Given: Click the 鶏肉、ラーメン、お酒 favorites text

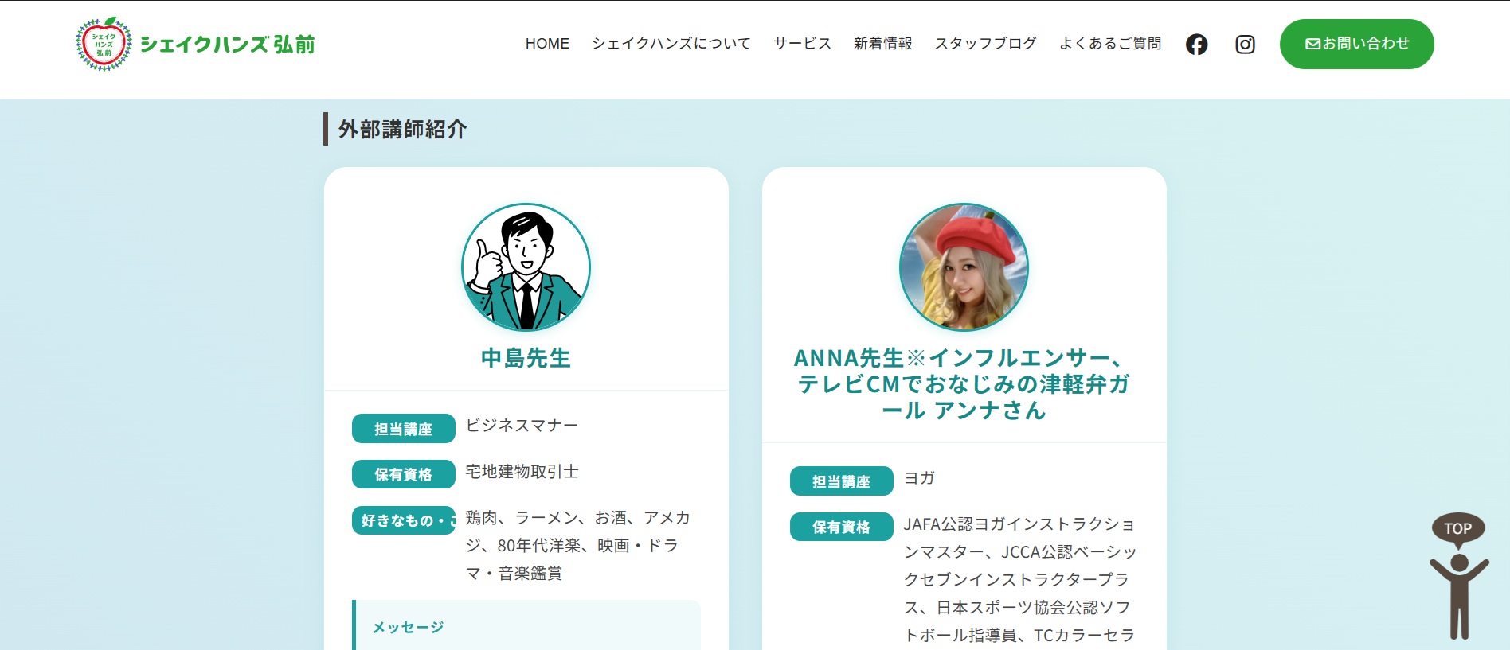Looking at the screenshot, I should tap(577, 546).
